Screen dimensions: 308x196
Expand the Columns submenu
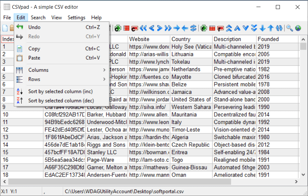(x=62, y=70)
